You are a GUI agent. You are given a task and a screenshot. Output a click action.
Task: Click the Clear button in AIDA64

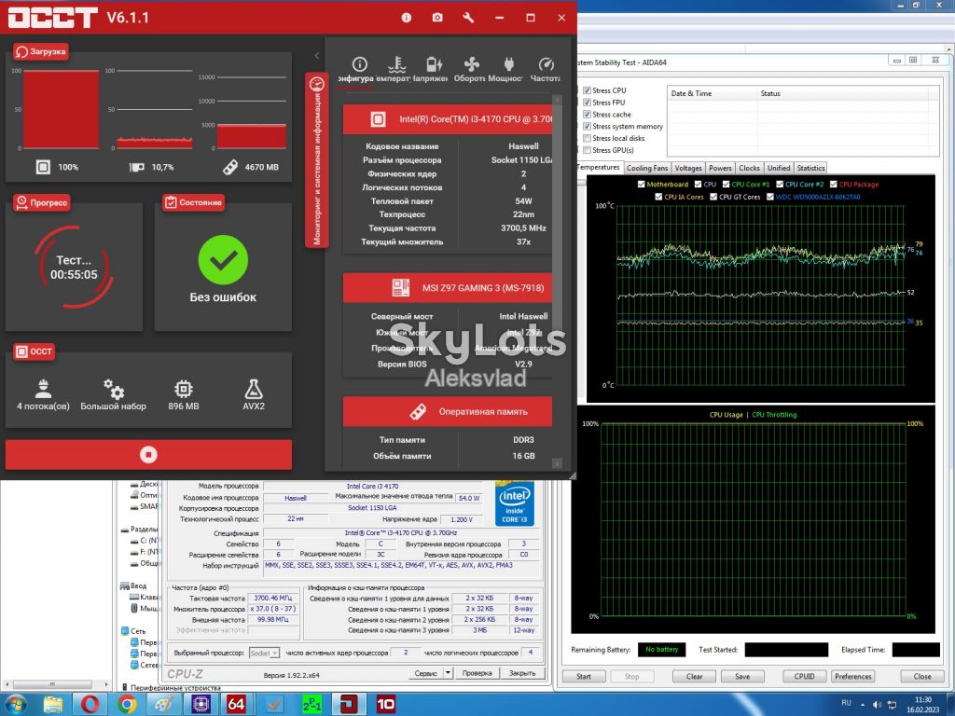(x=694, y=677)
